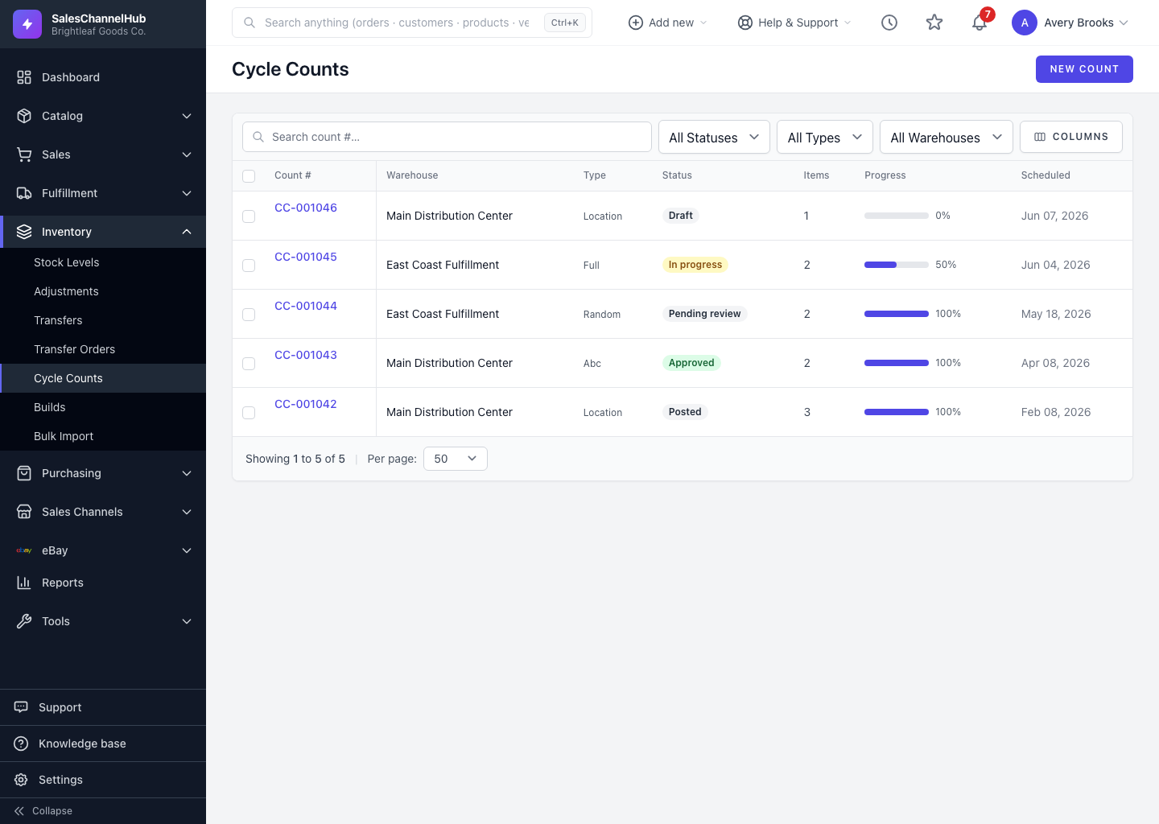Click the Dashboard grid icon
Screen dimensions: 1159x824
coord(24,77)
